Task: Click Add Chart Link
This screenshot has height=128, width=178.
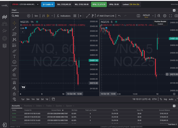Action: 106,16
